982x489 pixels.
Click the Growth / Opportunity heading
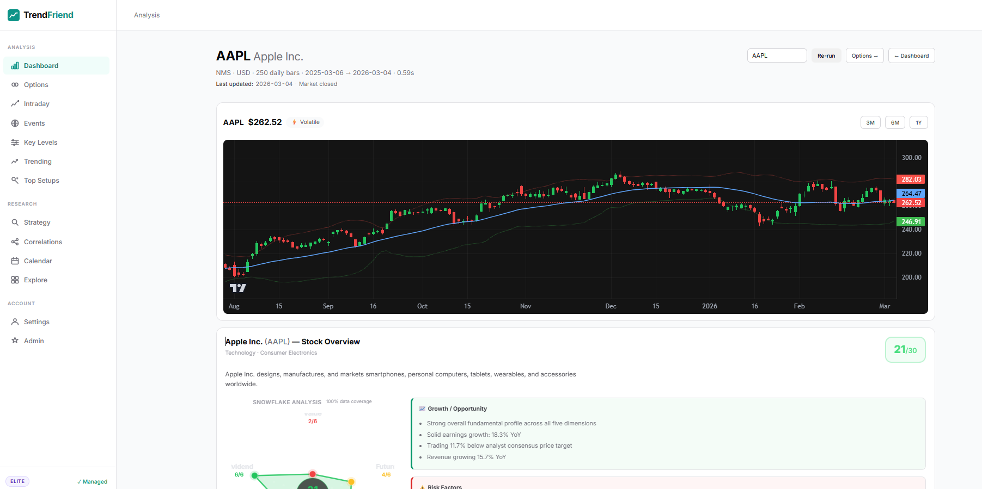(458, 409)
